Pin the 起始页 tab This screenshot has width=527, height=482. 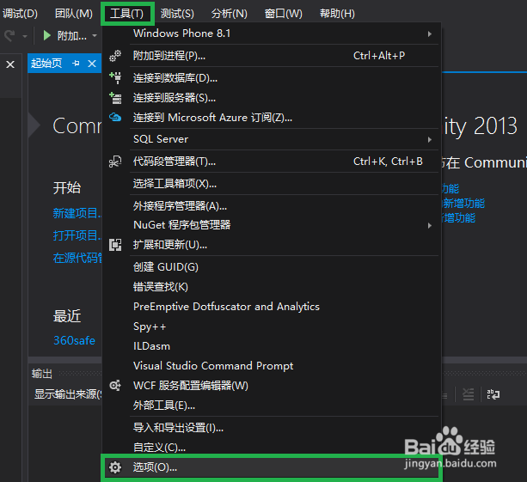pyautogui.click(x=76, y=63)
